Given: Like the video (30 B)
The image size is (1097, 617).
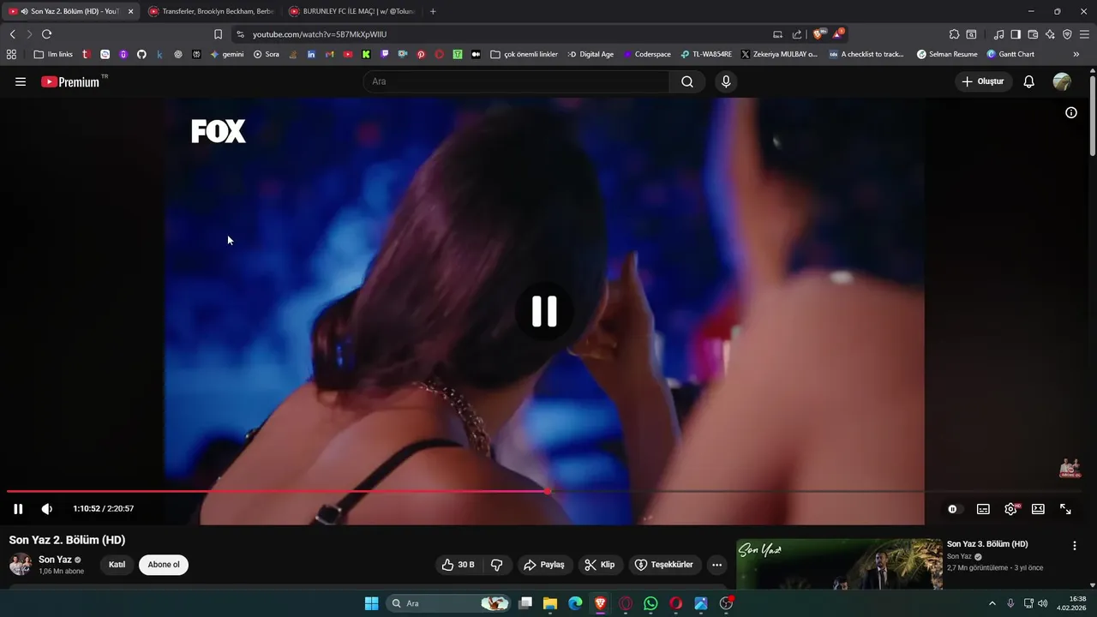Looking at the screenshot, I should [x=458, y=565].
